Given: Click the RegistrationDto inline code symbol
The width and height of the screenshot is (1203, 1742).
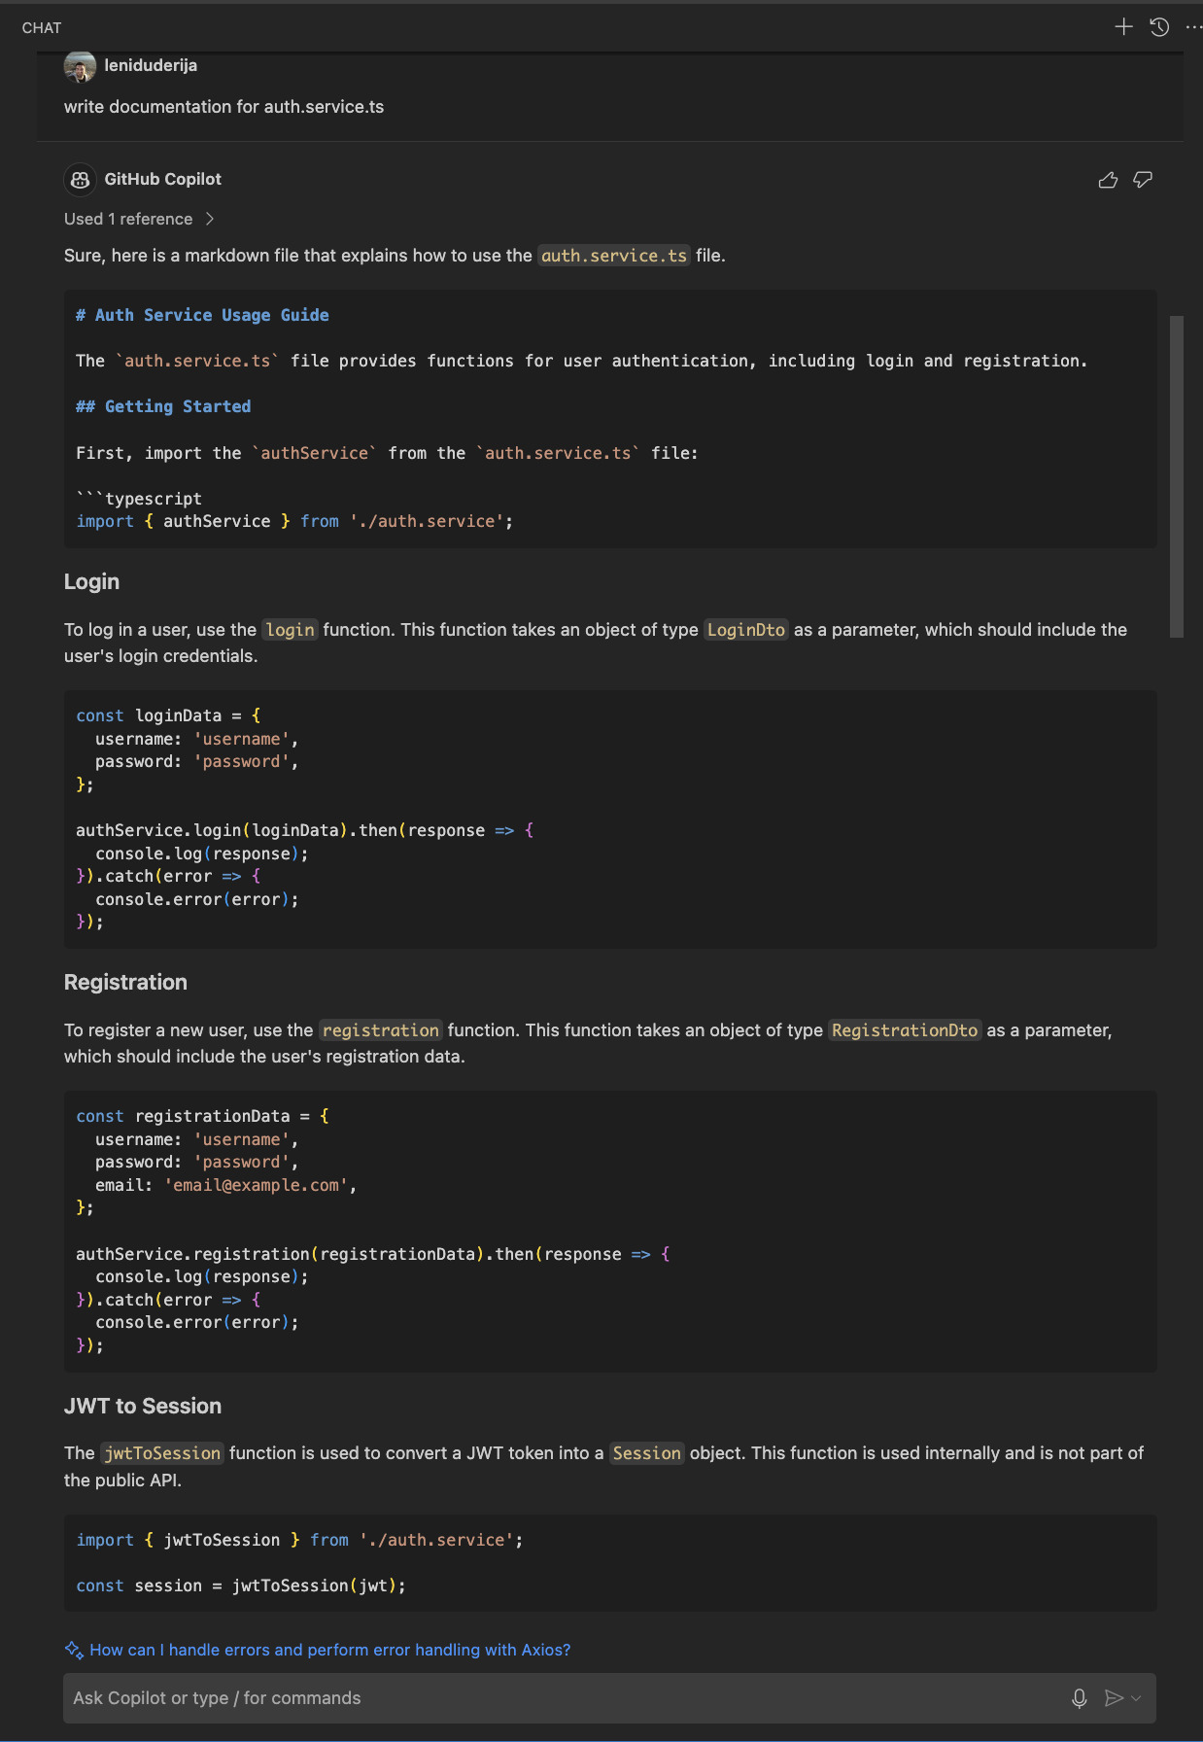Looking at the screenshot, I should pyautogui.click(x=905, y=1030).
